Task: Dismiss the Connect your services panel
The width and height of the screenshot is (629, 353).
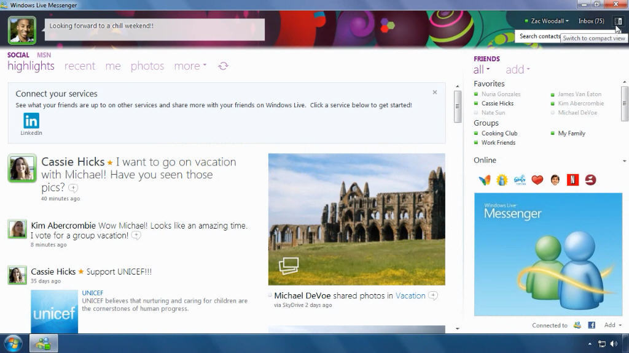Action: [435, 93]
